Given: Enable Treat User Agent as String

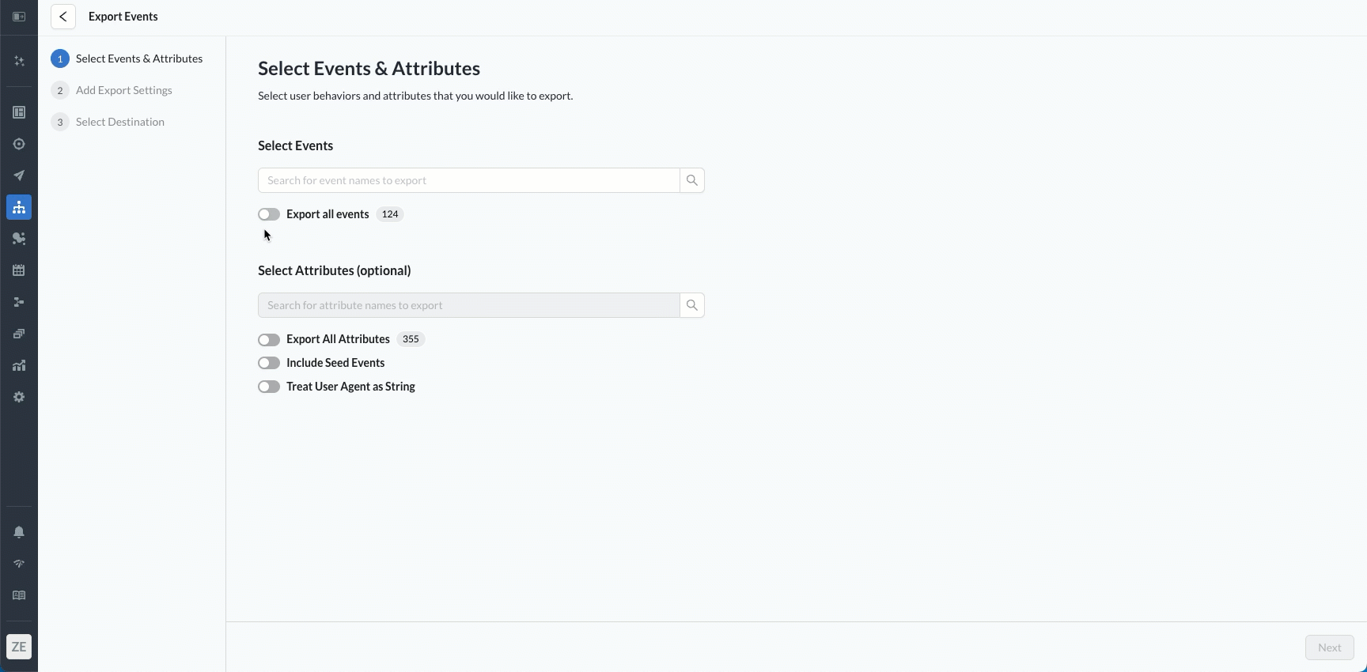Looking at the screenshot, I should pyautogui.click(x=269, y=387).
